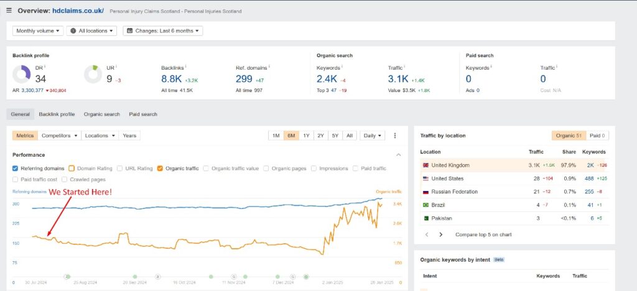
Task: Select the Organic search tab
Action: [102, 114]
